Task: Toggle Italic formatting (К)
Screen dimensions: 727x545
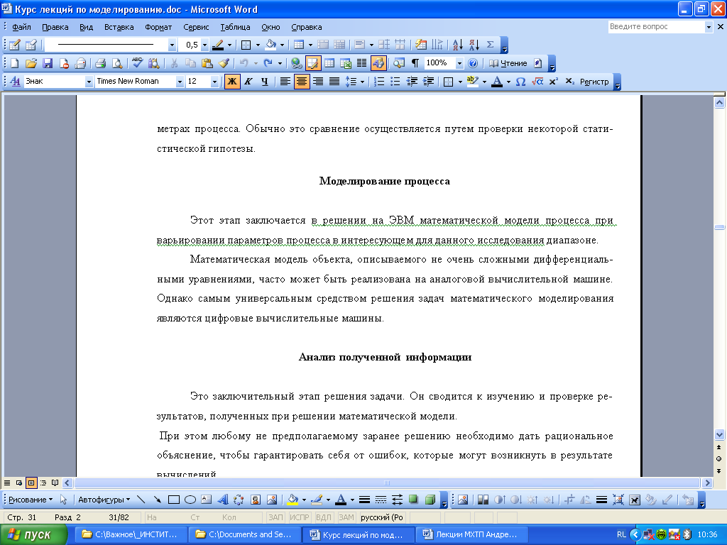Action: click(248, 82)
